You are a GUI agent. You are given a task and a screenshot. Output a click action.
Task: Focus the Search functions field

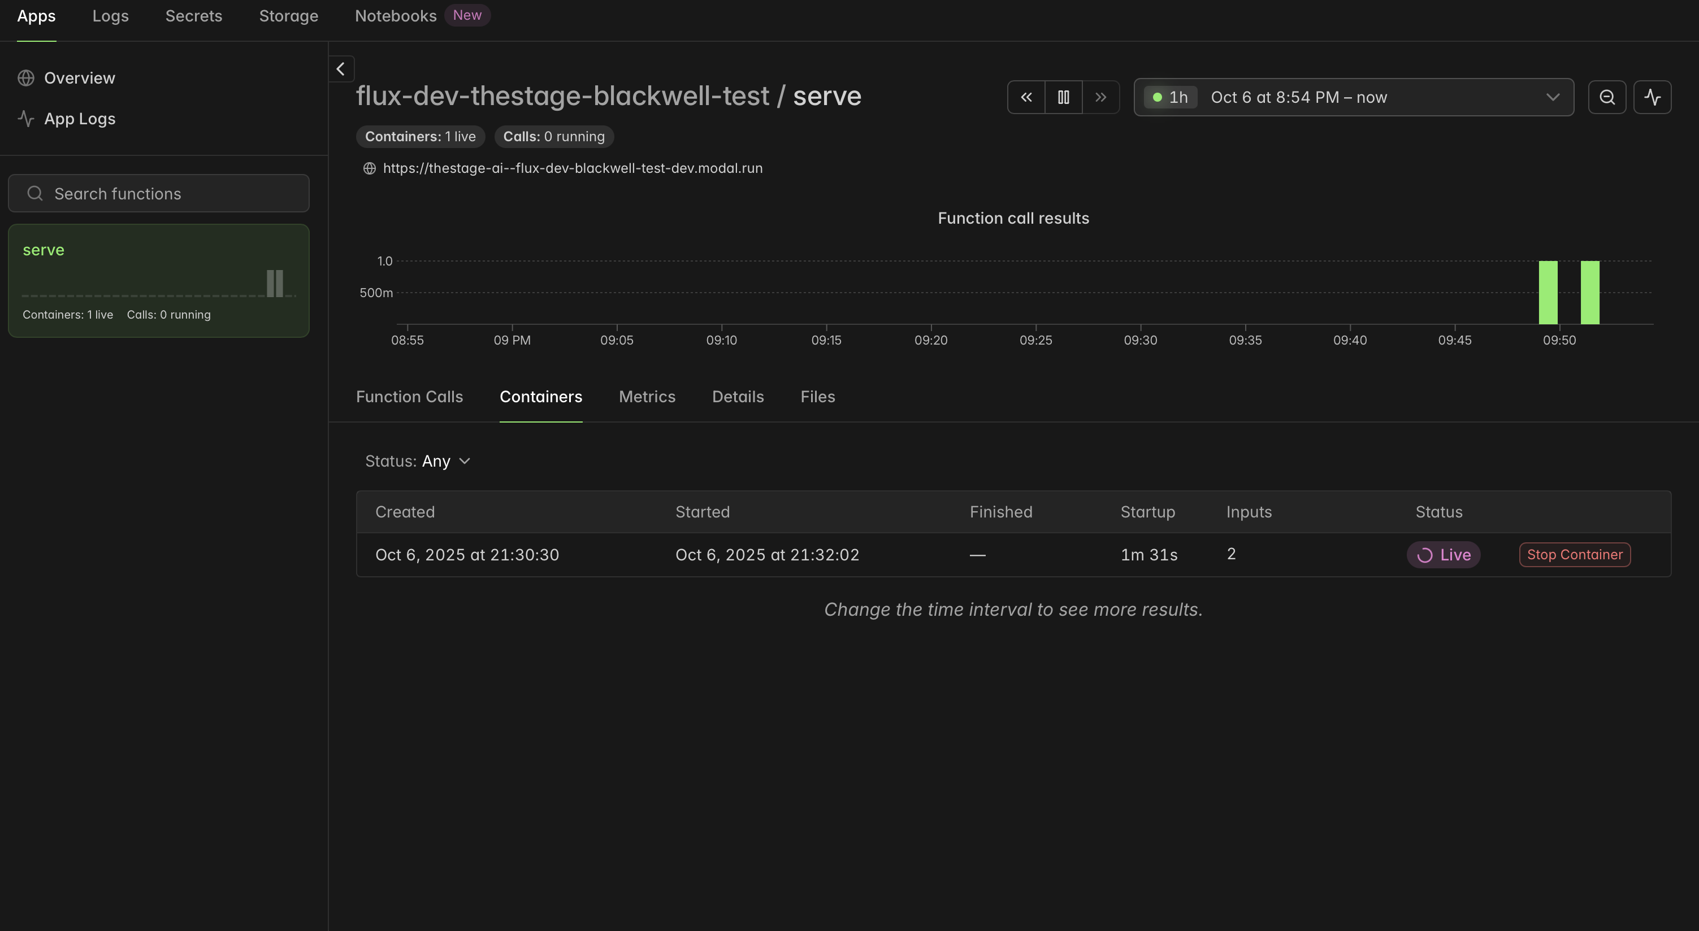[x=158, y=194]
